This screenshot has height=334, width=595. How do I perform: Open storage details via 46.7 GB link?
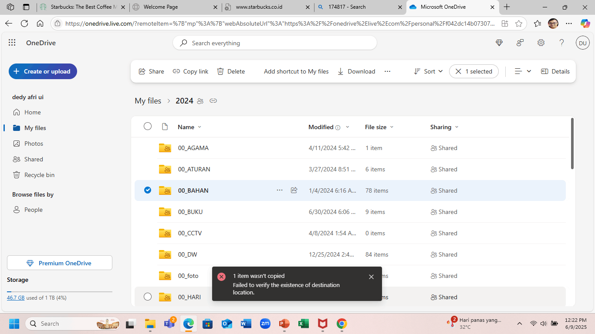[x=16, y=297]
